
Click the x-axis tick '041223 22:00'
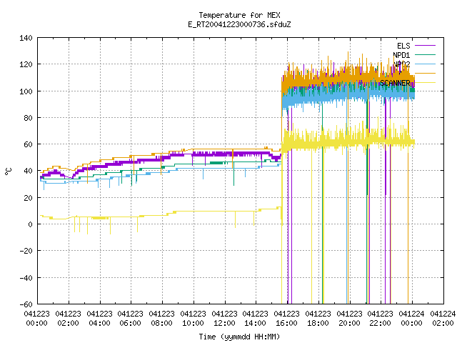[381, 319]
